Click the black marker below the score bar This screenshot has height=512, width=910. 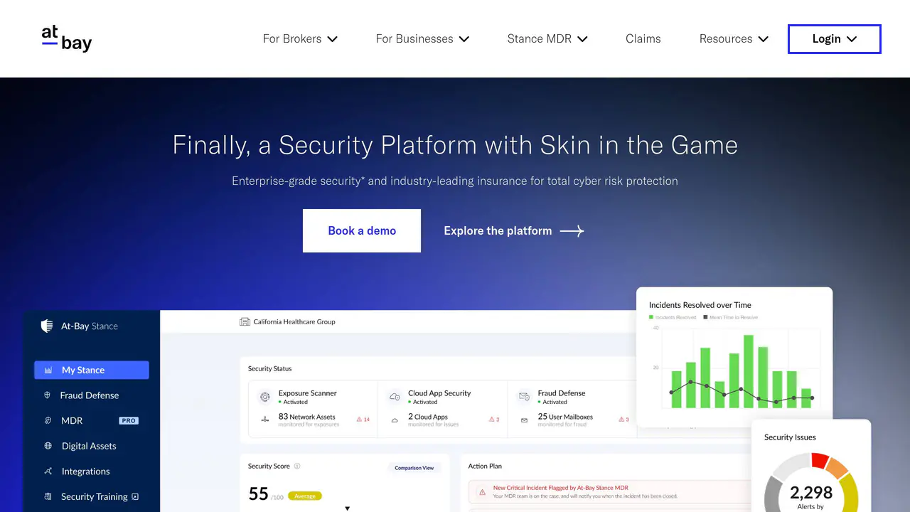coord(348,508)
